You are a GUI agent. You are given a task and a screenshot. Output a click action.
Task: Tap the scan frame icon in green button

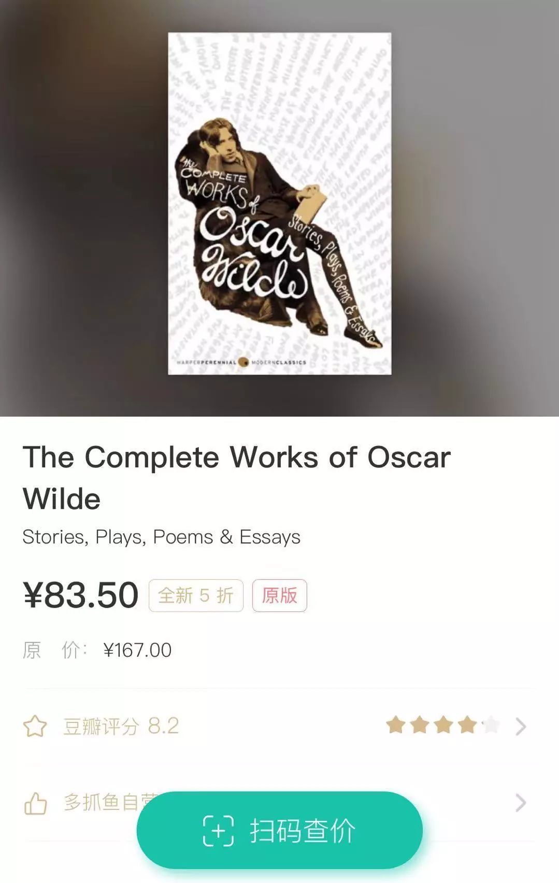click(218, 831)
